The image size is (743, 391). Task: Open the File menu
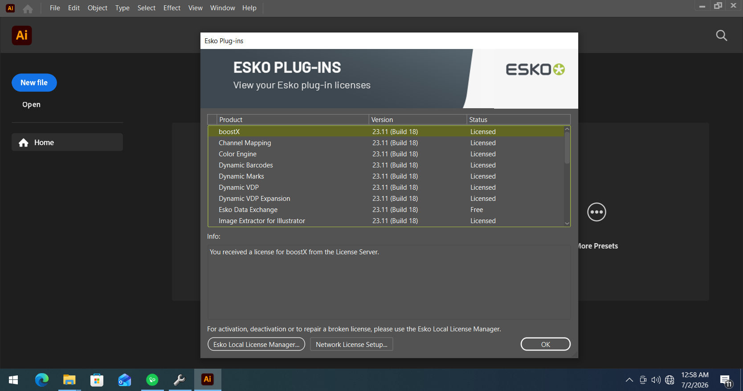tap(55, 8)
